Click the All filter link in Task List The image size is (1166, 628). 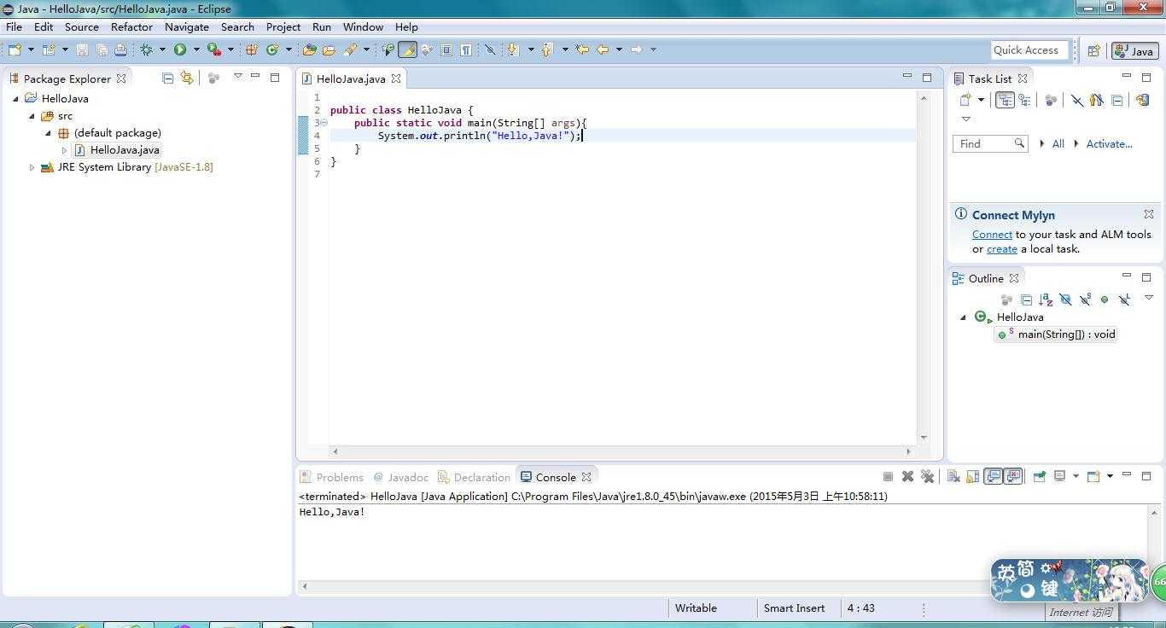coord(1058,144)
